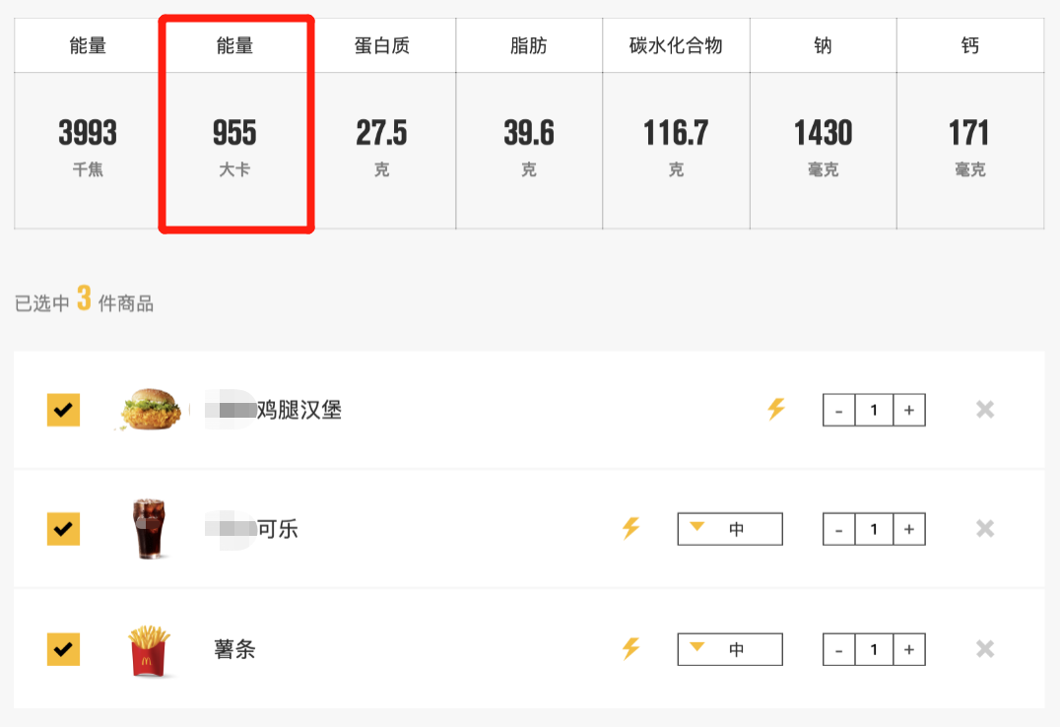Open the 薯条 size dropdown showing 中
Viewport: 1060px width, 727px height.
tap(730, 649)
